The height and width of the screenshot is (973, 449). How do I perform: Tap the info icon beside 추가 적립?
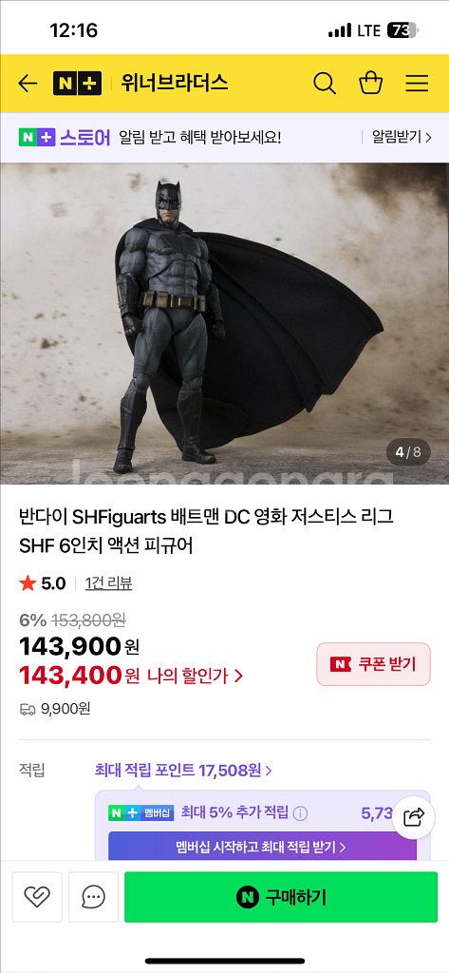click(x=300, y=813)
